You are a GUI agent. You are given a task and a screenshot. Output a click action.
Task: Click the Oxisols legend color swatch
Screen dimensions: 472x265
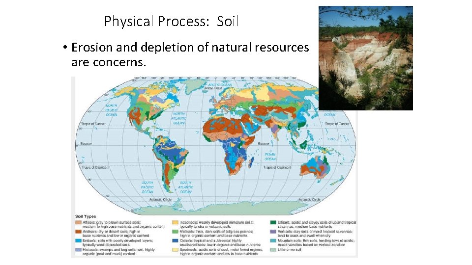[175, 240]
